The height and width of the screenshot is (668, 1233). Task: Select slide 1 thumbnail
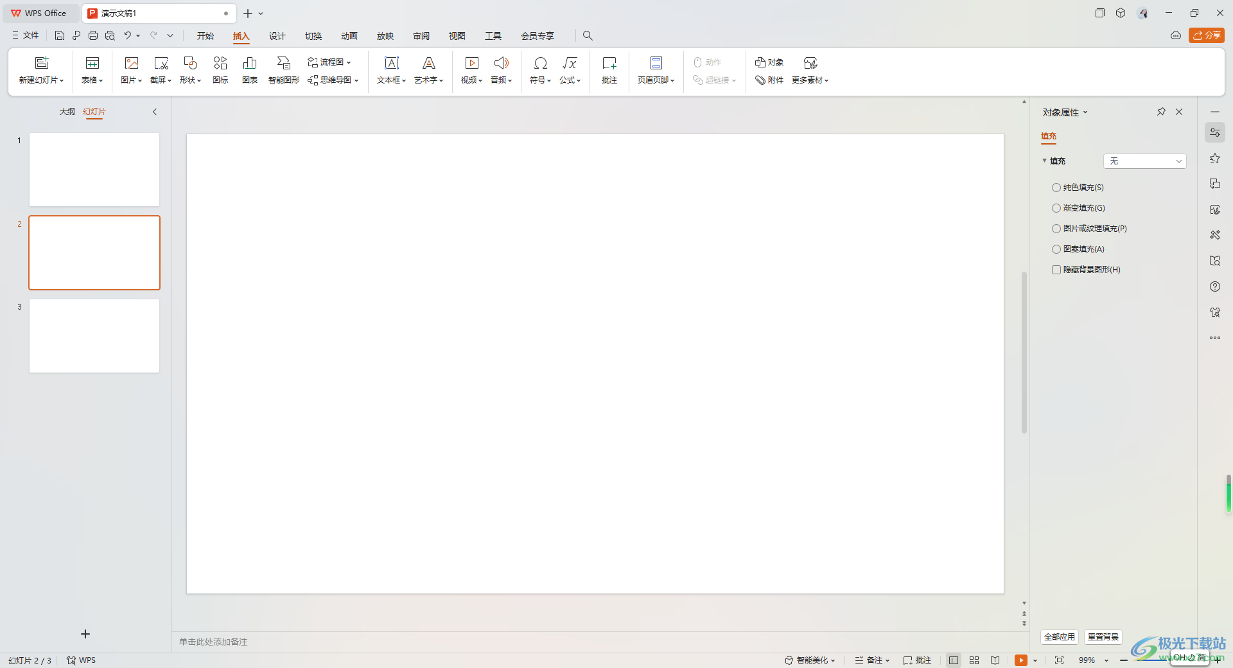pos(94,170)
